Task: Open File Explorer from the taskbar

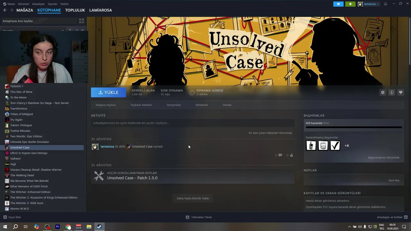Action: pos(89,227)
